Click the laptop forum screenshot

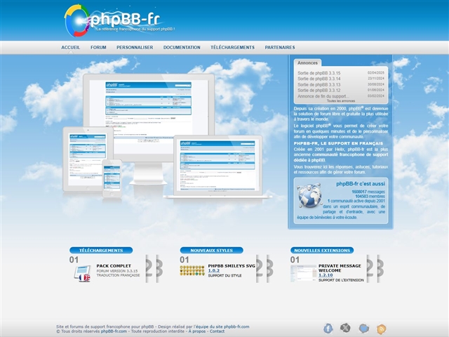pos(217,166)
